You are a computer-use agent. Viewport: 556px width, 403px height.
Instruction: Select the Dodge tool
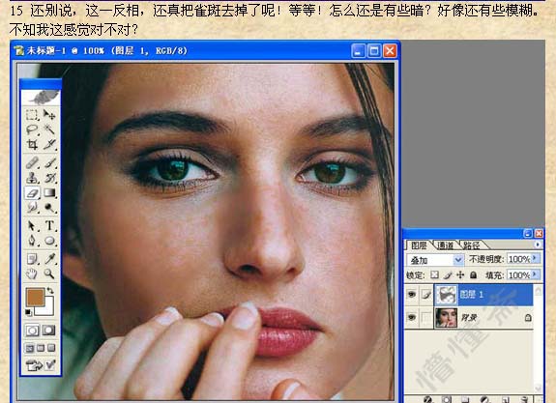click(49, 208)
